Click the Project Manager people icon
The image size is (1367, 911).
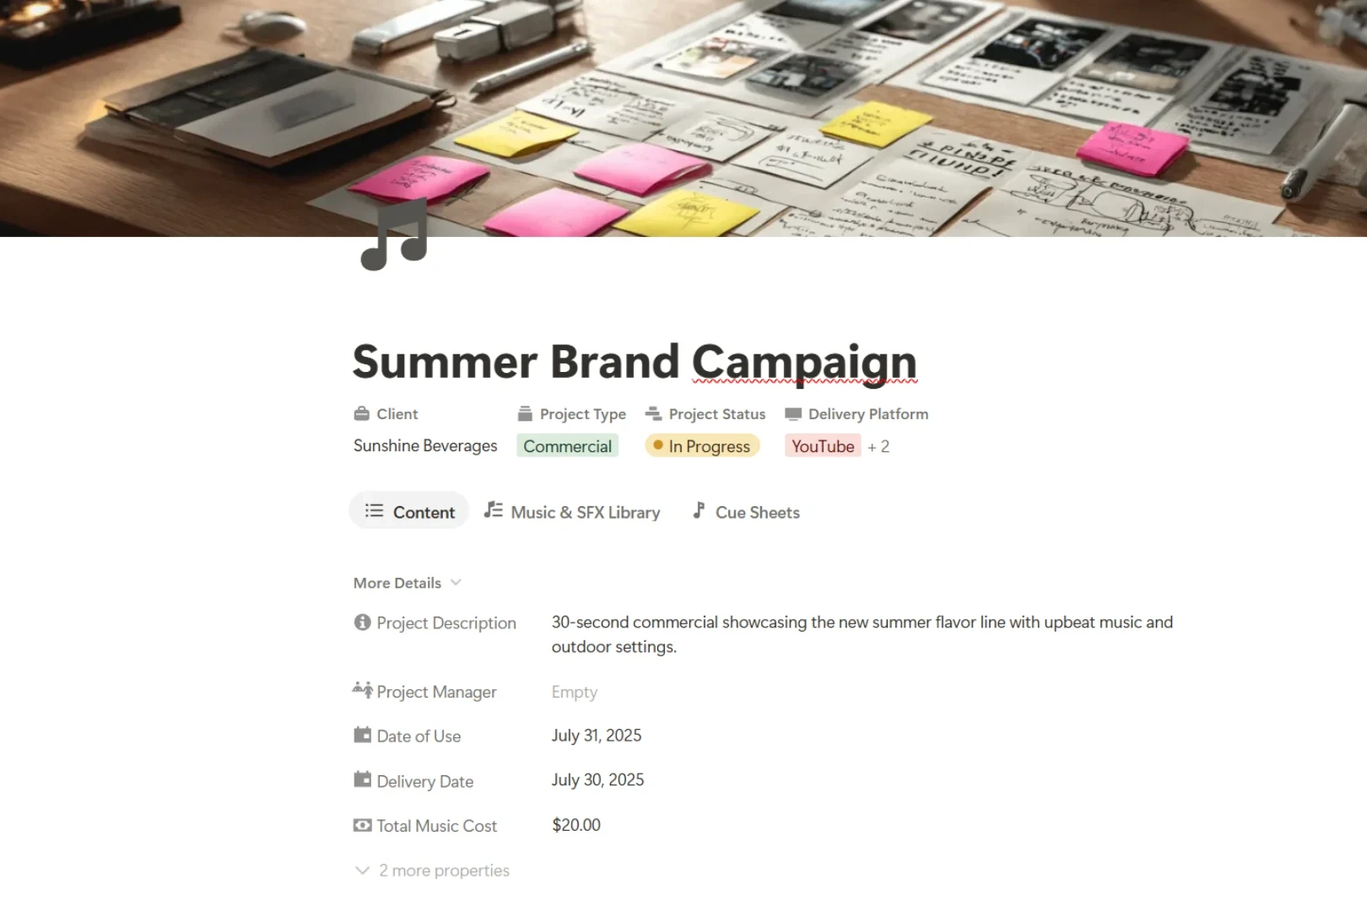pyautogui.click(x=363, y=691)
